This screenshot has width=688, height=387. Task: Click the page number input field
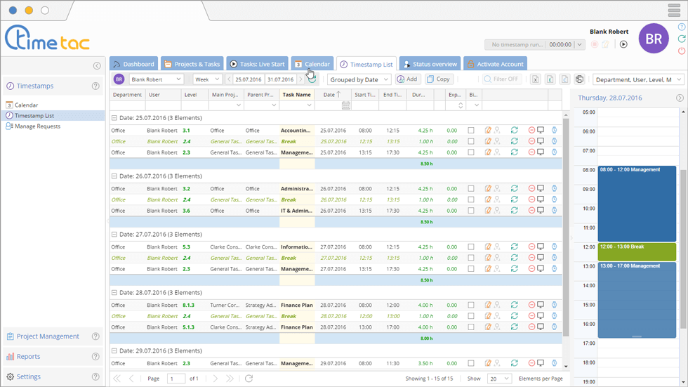point(176,379)
